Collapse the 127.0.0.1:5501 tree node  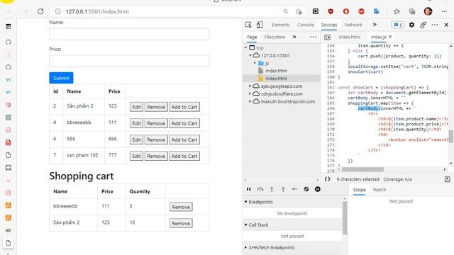point(250,55)
